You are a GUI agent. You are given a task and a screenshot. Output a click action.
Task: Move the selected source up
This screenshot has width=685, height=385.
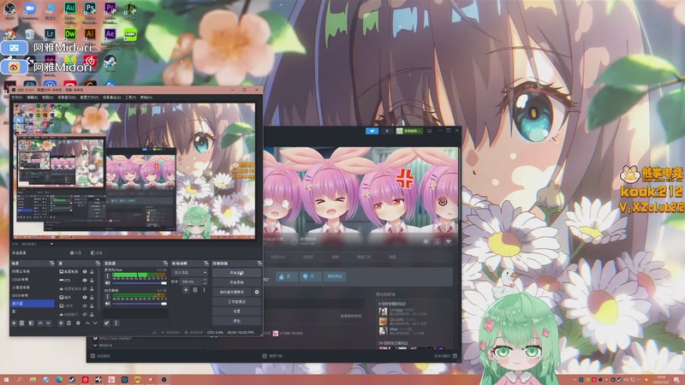88,323
